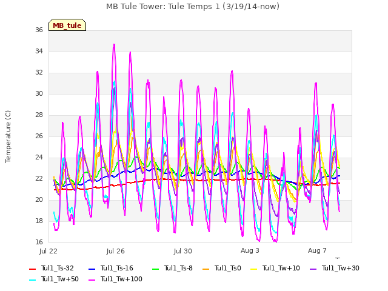Click the magenta Tul1_Tw+100 legend swatch
The image size is (388, 291).
[92, 280]
